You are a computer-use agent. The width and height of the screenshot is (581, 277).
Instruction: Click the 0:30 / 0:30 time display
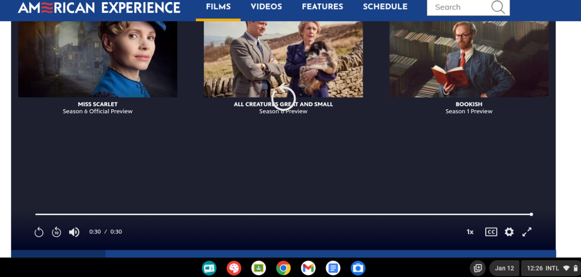pyautogui.click(x=105, y=232)
